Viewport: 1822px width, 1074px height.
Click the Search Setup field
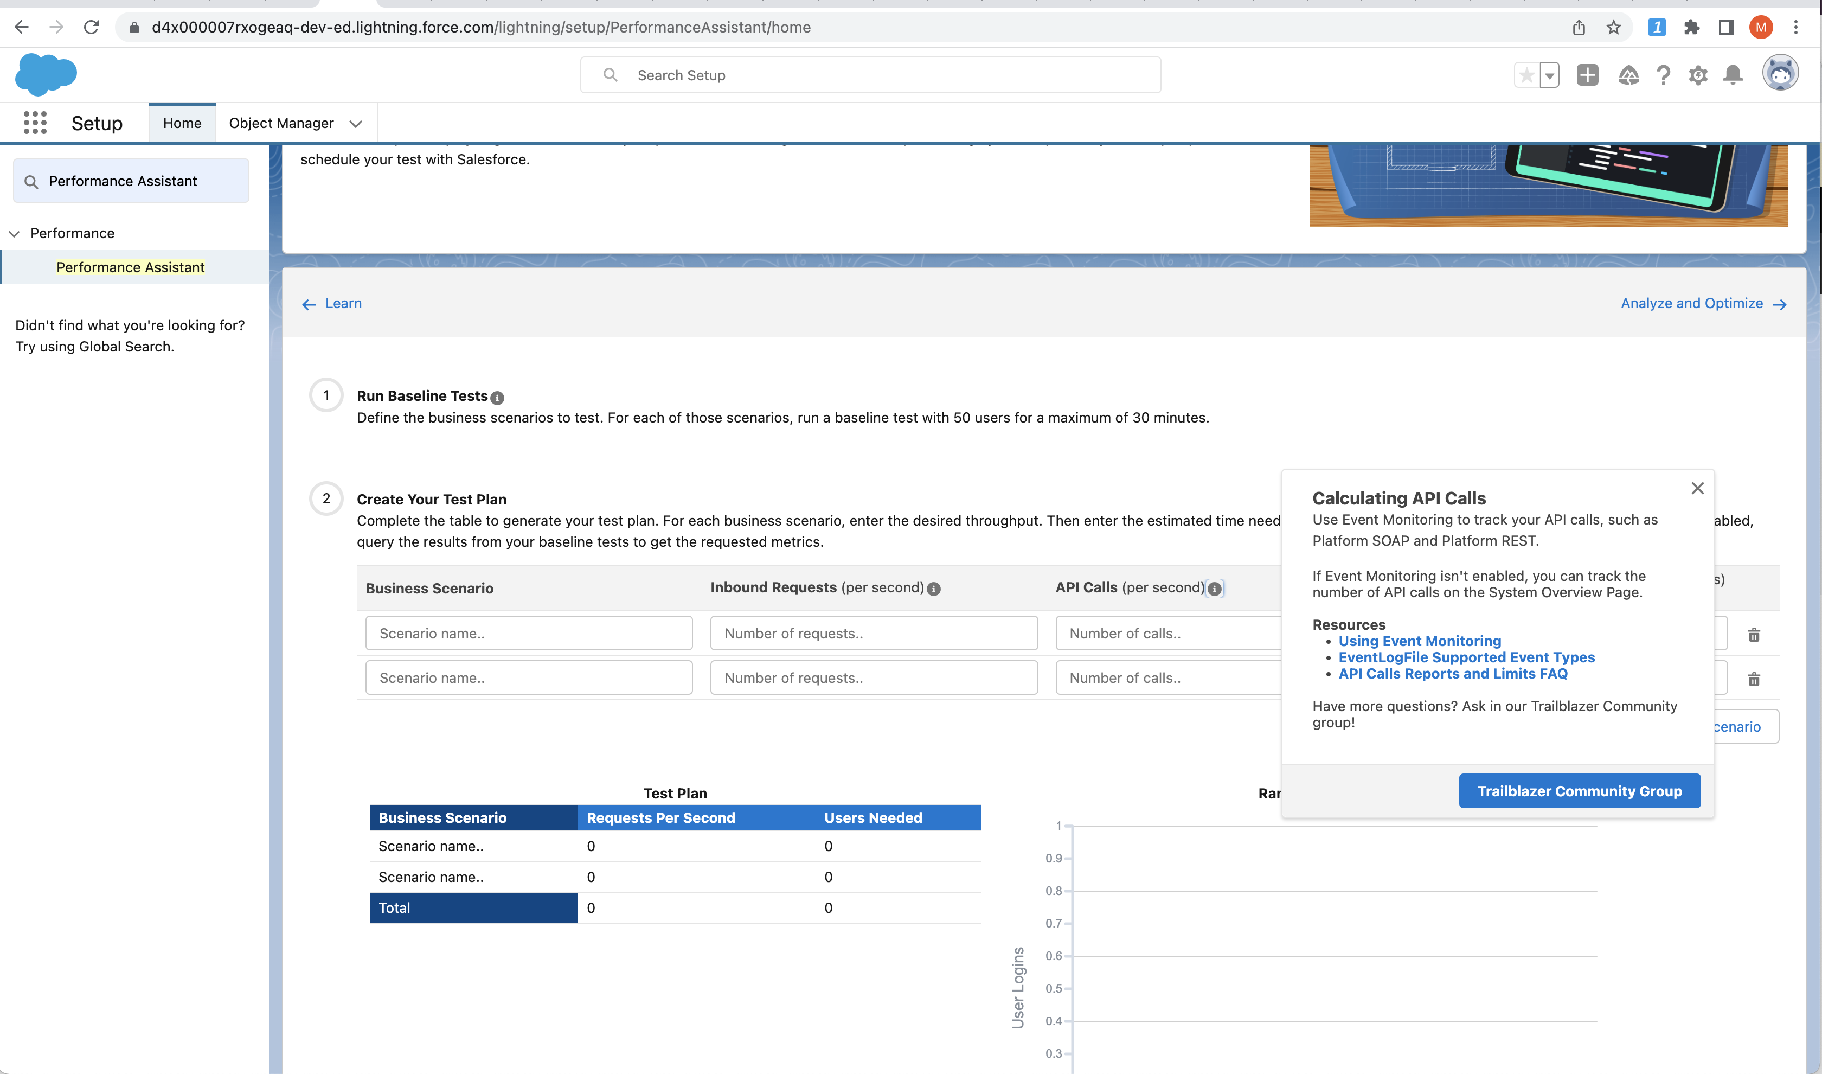click(x=870, y=75)
